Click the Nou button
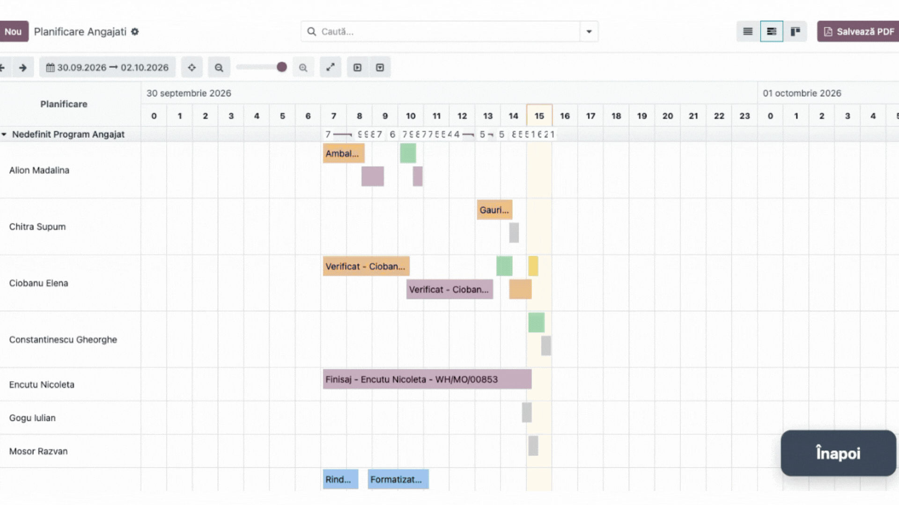Viewport: 899px width, 505px height. [x=14, y=31]
